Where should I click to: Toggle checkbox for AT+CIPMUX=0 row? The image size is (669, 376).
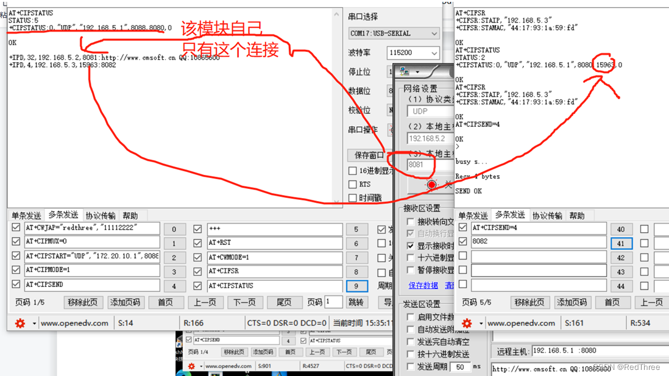tap(16, 241)
